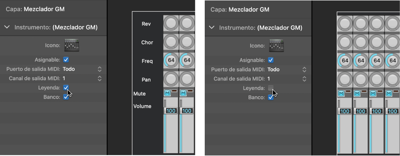
Task: Click the first channel's Rev knob beside its label
Action: (x=171, y=23)
